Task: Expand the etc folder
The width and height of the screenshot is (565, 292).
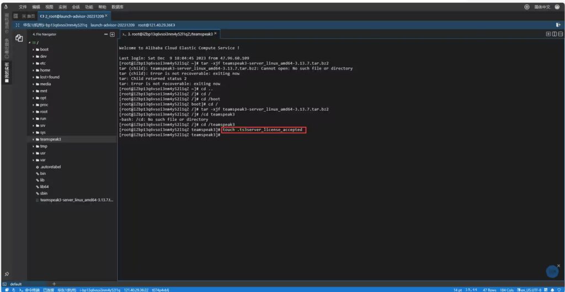Action: pos(33,63)
